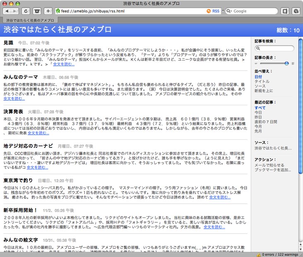Open the みんなの絵文字 article title
303x257 pixels.
tap(20, 240)
